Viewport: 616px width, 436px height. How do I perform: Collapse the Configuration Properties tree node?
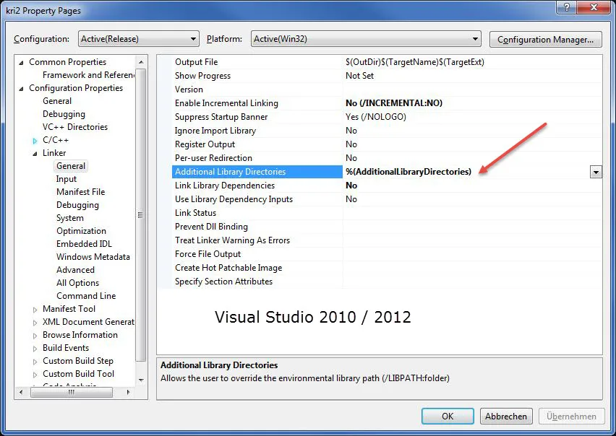[x=21, y=89]
